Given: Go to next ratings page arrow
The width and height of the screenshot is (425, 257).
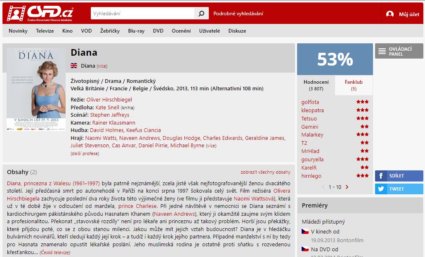Looking at the screenshot, I should coord(347,187).
